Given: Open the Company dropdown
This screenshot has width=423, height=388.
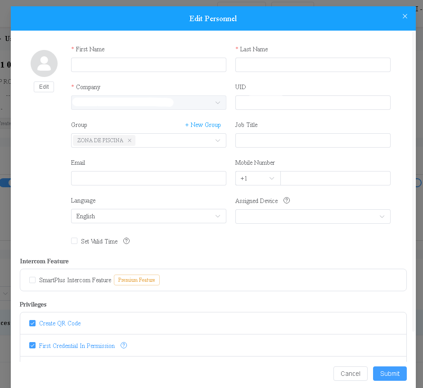Looking at the screenshot, I should pyautogui.click(x=148, y=103).
